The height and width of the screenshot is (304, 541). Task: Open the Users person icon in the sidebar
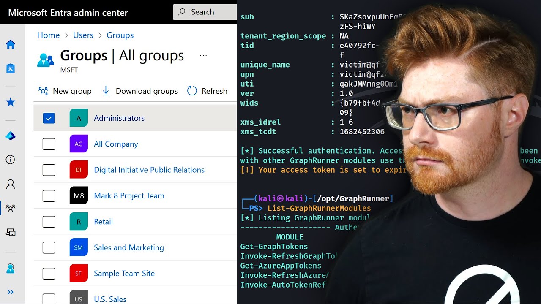(x=11, y=184)
